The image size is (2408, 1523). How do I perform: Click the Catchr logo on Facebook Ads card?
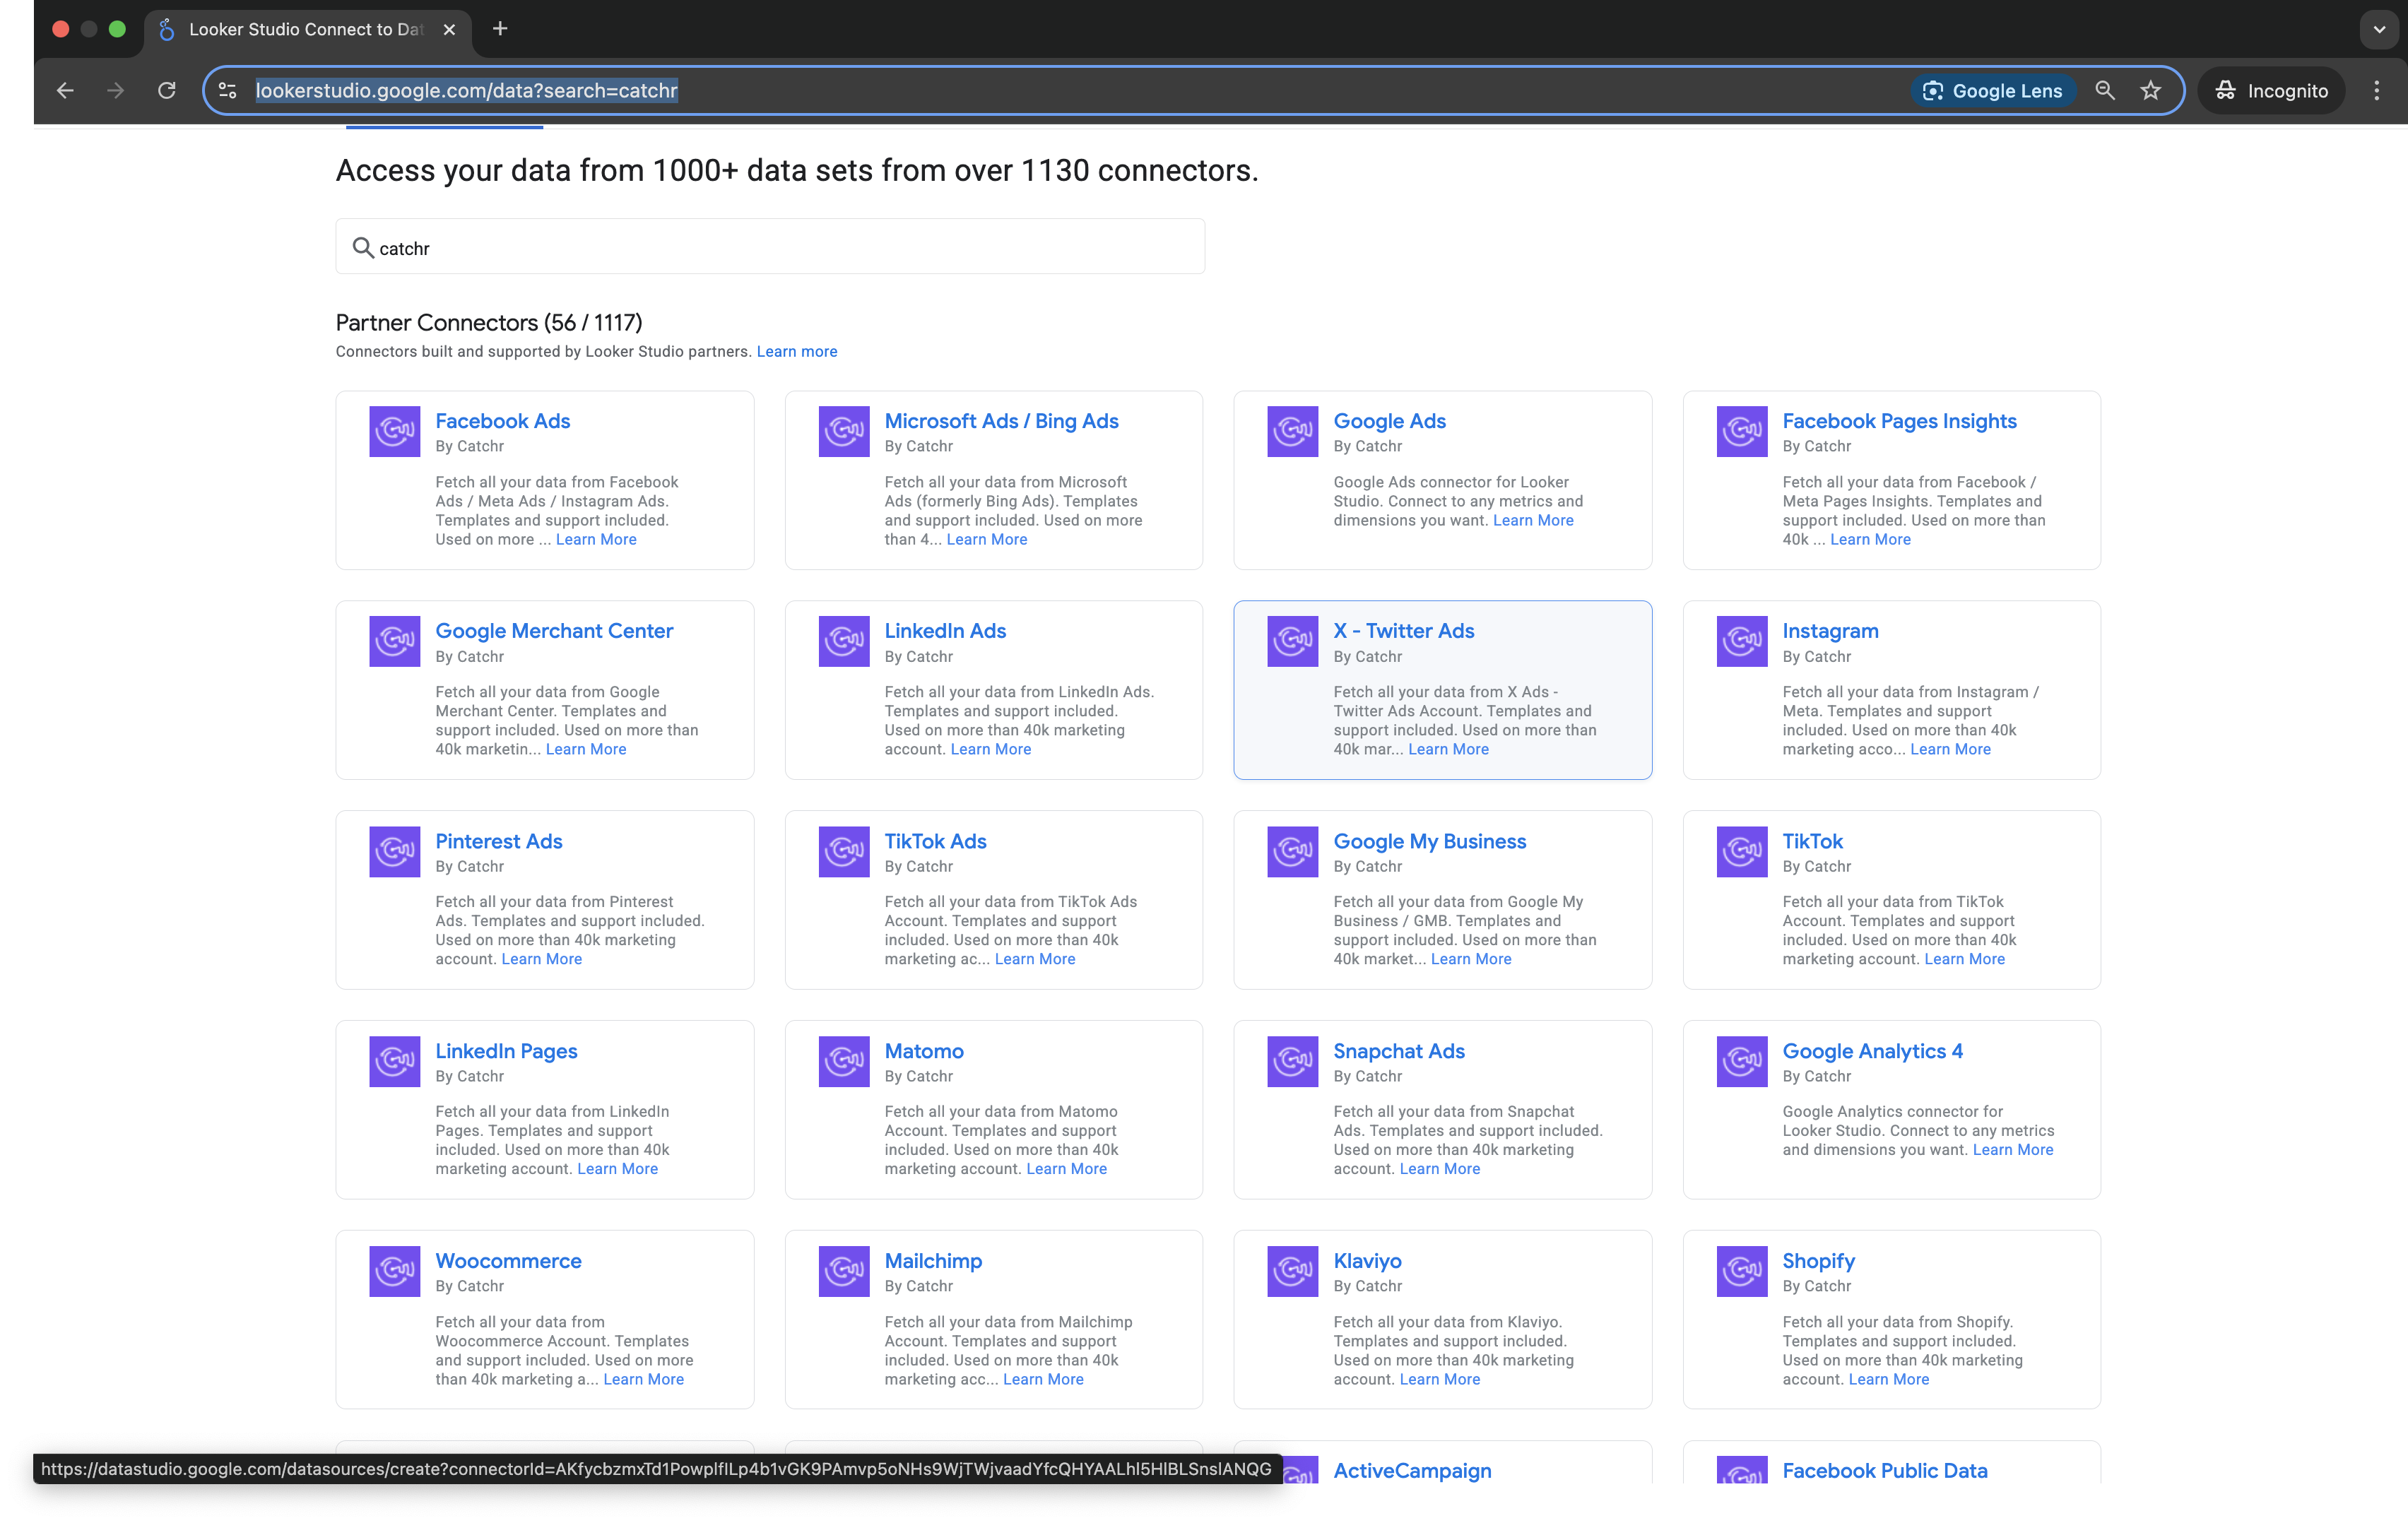(394, 431)
